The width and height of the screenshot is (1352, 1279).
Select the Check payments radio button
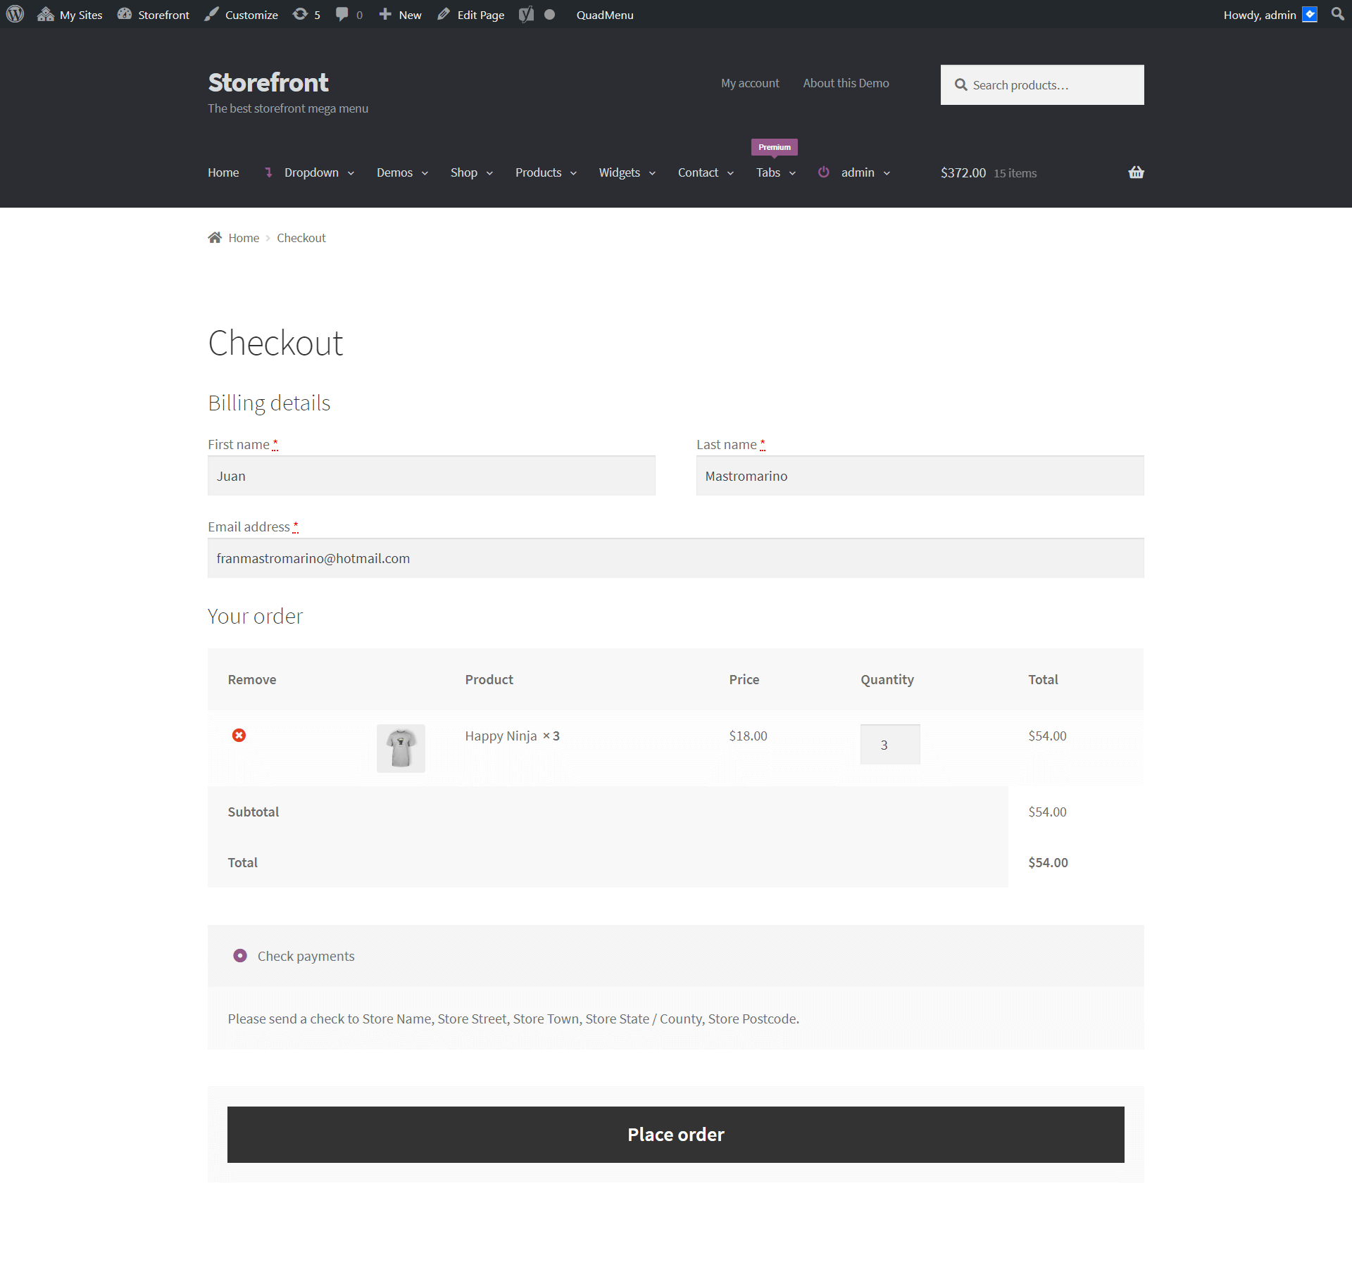[240, 955]
